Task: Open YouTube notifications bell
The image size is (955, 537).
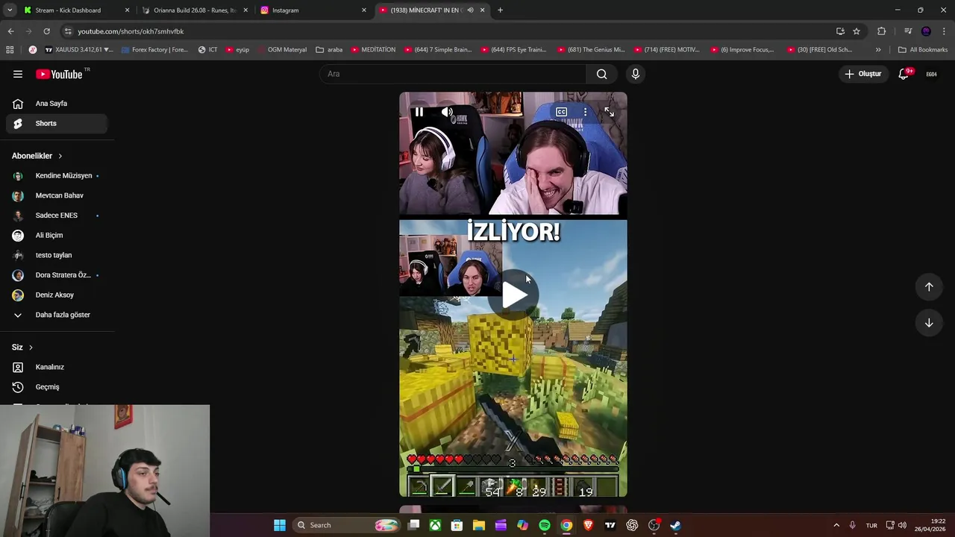Action: tap(904, 74)
